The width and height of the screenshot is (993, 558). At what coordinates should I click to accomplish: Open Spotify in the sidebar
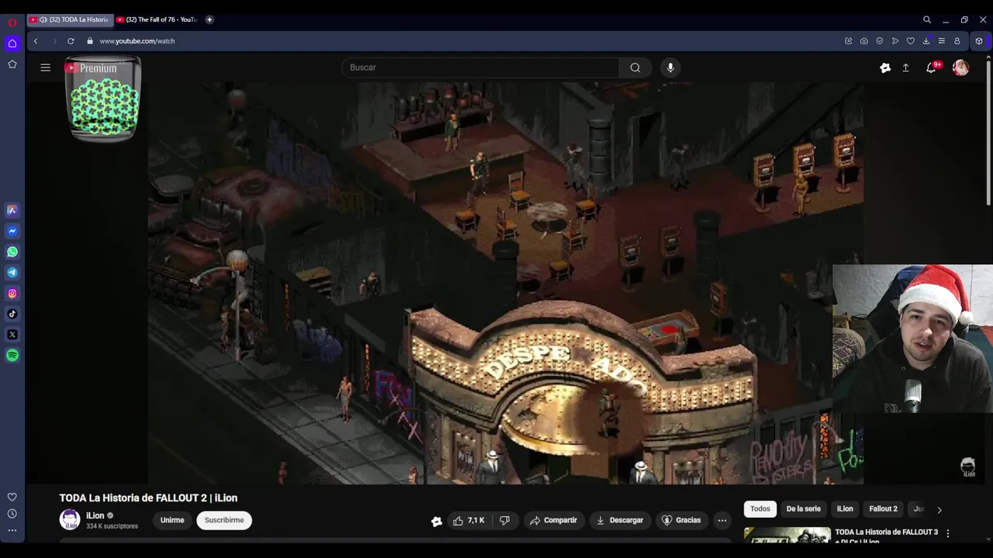(12, 356)
